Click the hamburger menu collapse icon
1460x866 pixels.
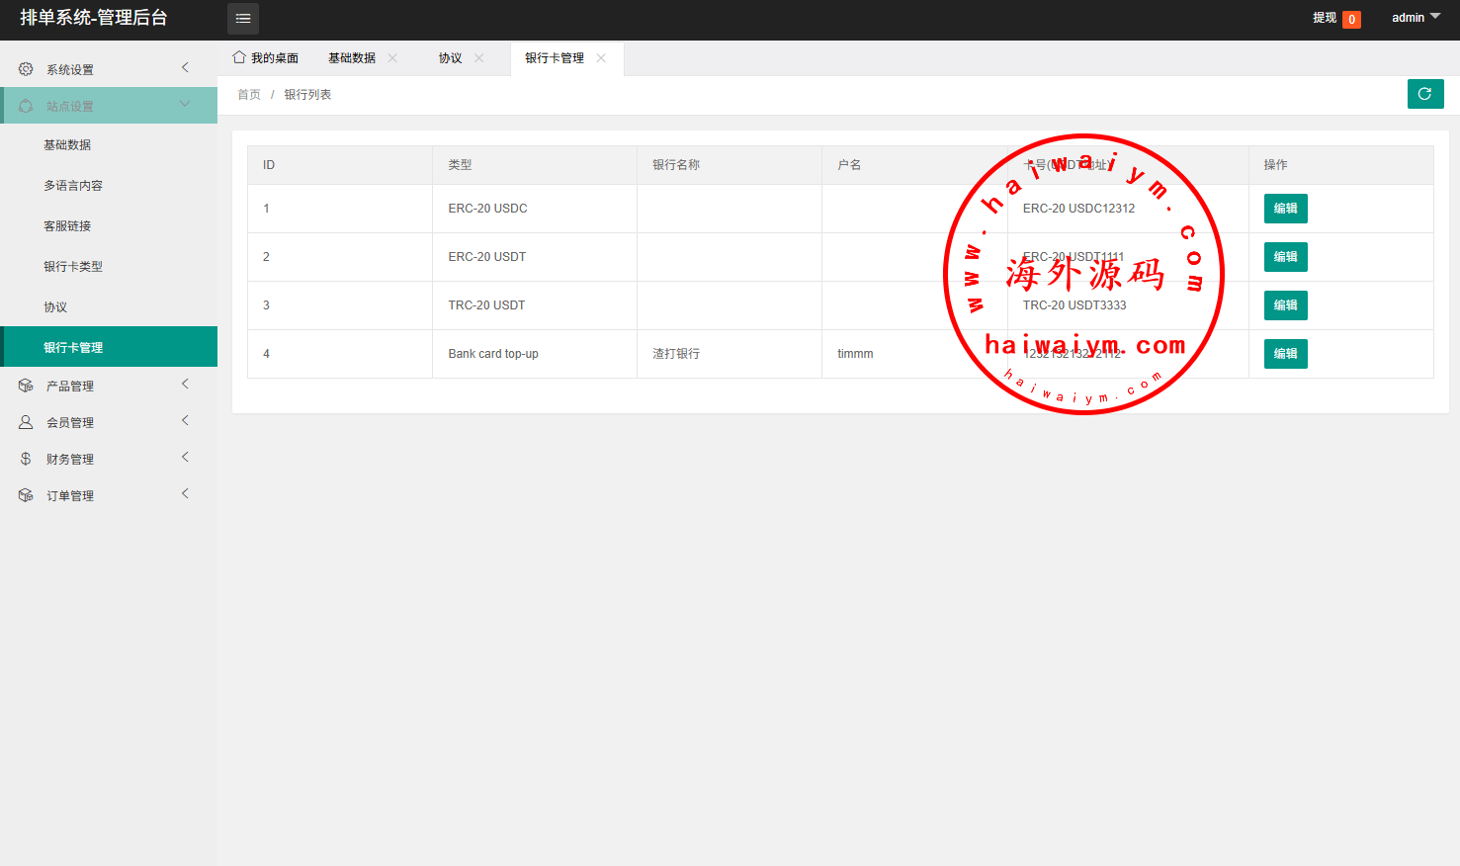tap(243, 19)
